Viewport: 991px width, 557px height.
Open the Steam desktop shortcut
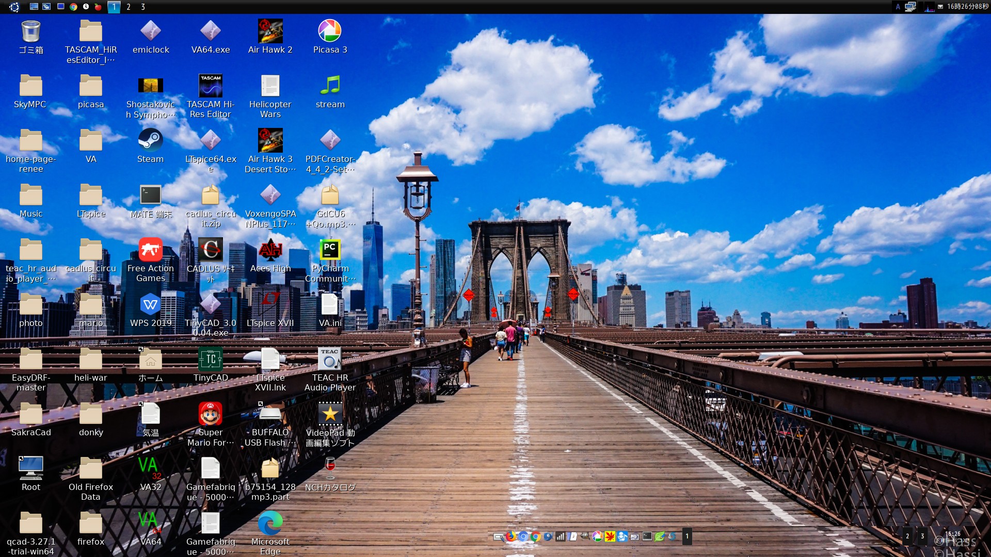coord(150,141)
